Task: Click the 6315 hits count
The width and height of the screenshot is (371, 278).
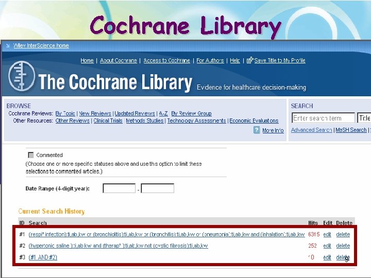Action: pos(314,234)
